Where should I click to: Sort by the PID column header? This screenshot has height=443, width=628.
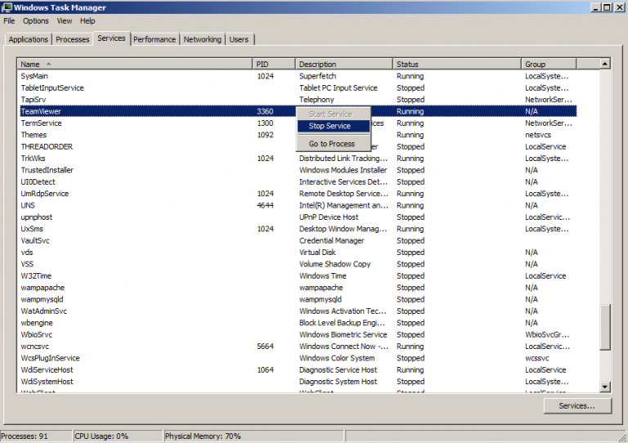point(274,64)
